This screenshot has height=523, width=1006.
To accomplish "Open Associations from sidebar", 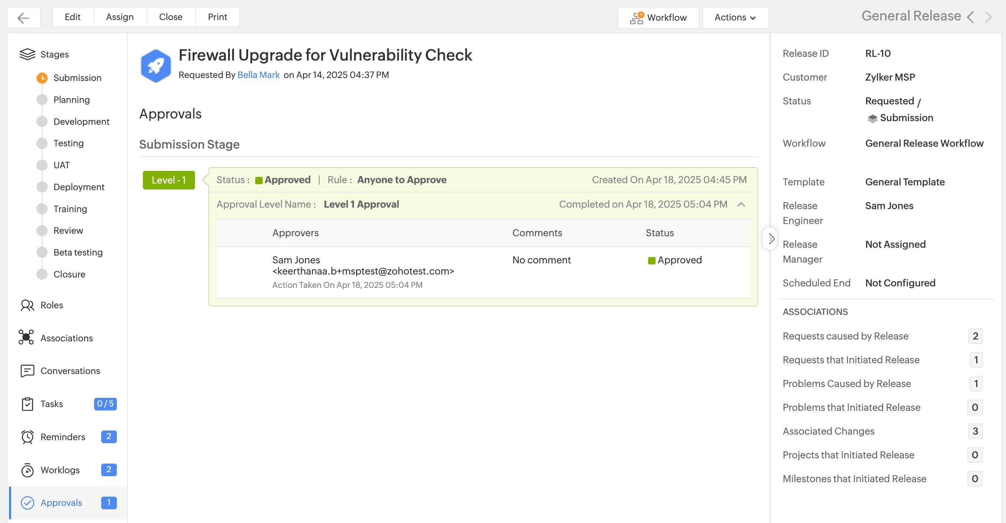I will pos(66,338).
